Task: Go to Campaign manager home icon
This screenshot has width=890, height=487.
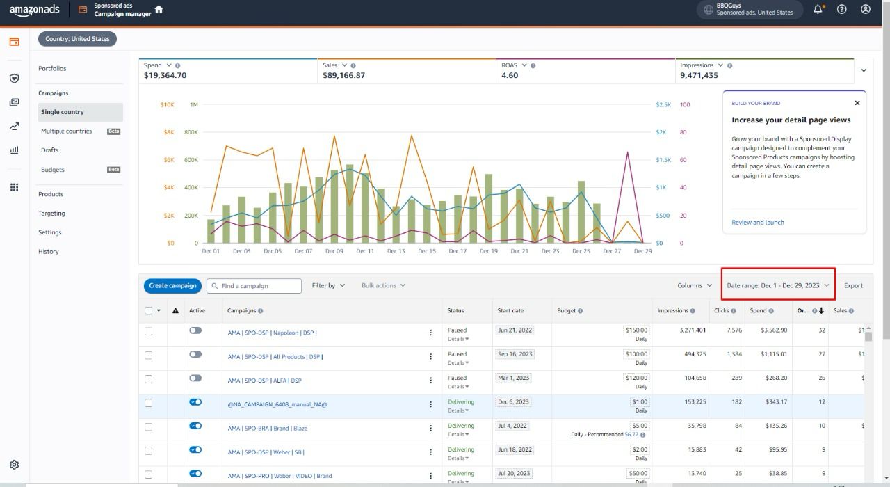Action: point(159,10)
